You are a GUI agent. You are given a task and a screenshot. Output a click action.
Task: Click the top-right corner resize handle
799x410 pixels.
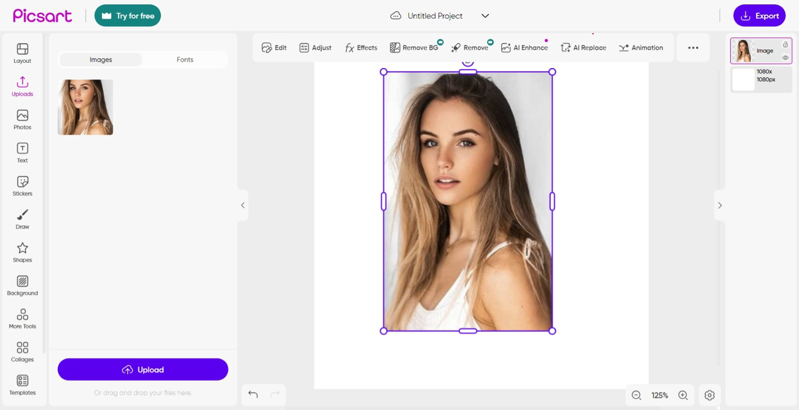pos(552,72)
